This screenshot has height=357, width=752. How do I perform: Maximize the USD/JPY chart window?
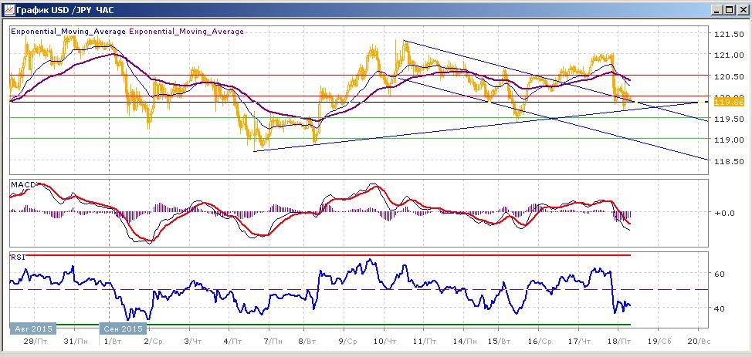point(729,9)
